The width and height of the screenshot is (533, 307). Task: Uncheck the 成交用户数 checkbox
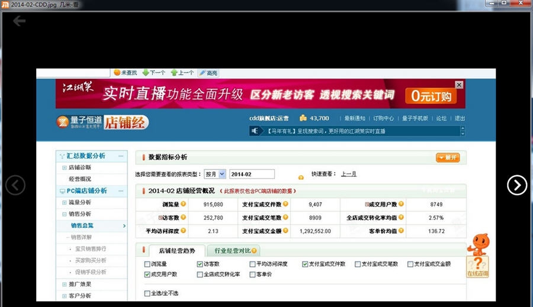tap(147, 274)
